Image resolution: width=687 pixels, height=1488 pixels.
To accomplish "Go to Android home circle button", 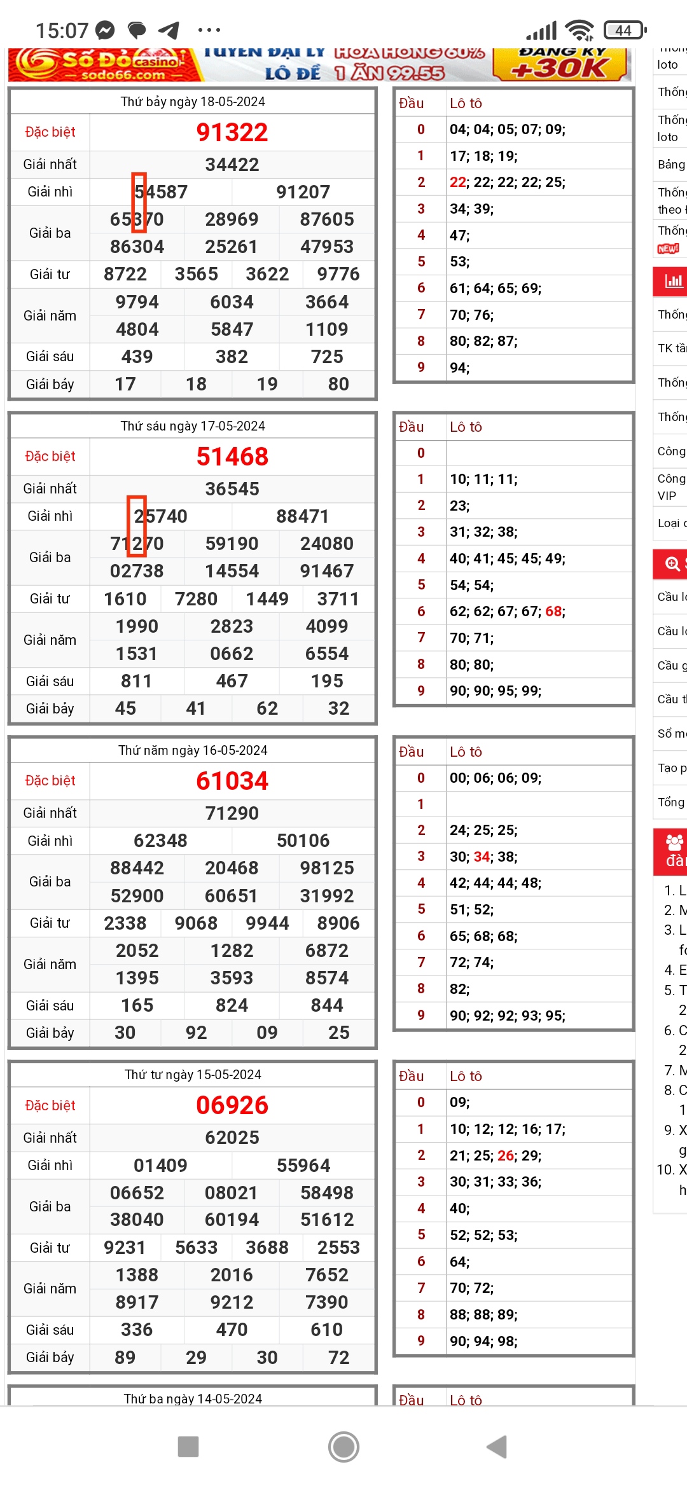I will (343, 1447).
